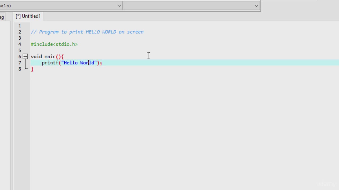Click the #include<stdio.h> directive

[x=54, y=44]
